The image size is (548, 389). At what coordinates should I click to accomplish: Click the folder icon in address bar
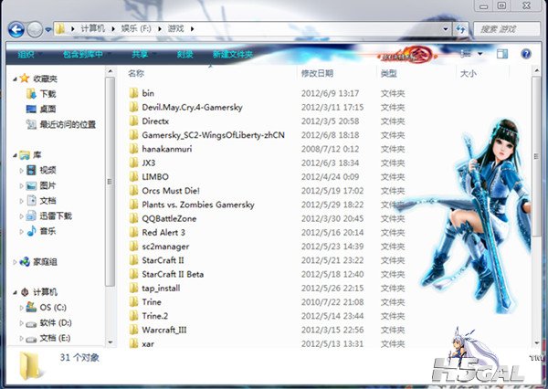point(60,28)
